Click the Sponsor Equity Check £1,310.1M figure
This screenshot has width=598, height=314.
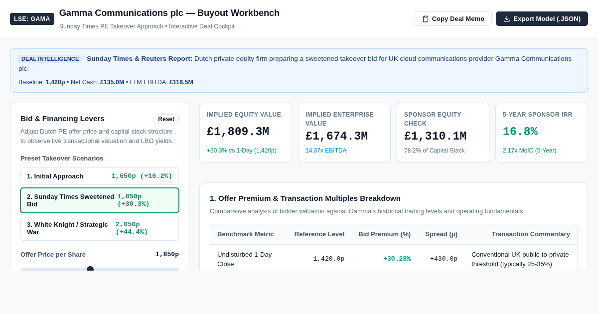pos(435,137)
